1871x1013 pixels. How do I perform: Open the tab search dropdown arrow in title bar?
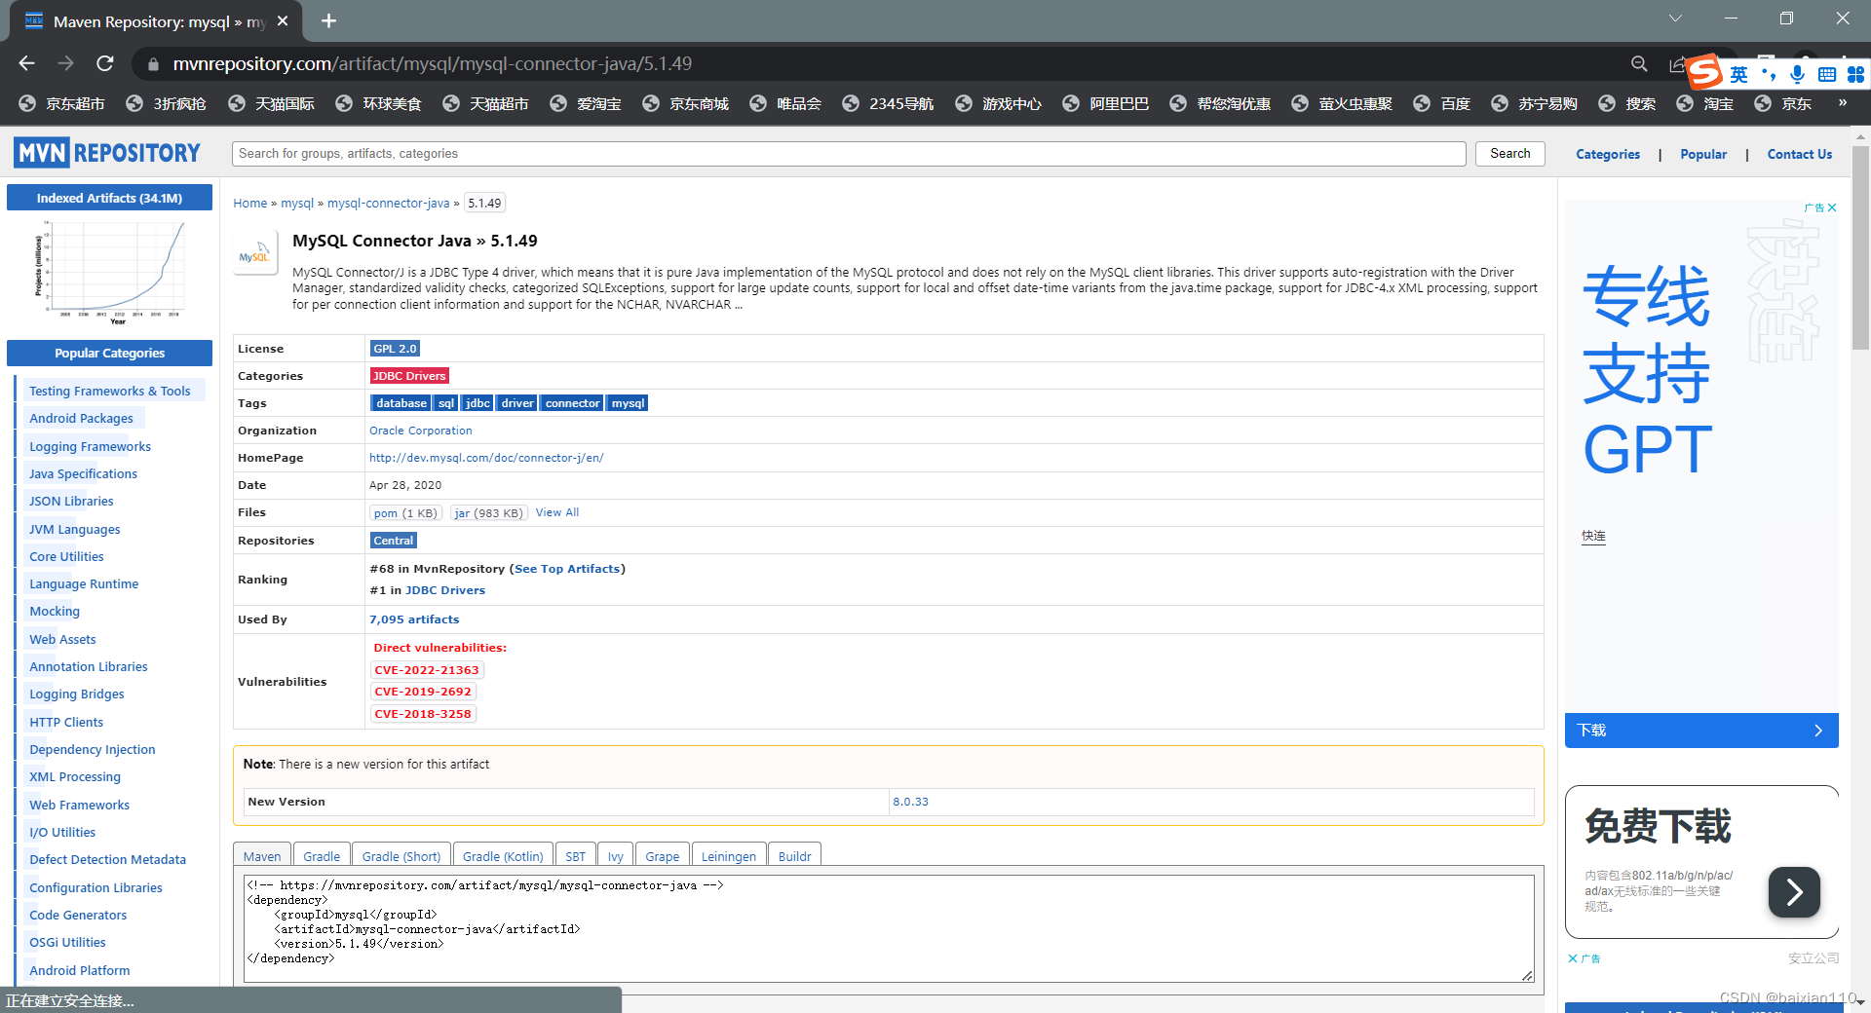1675,19
